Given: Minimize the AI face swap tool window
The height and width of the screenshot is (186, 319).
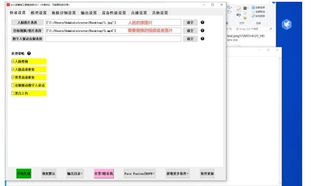Looking at the screenshot, I should pyautogui.click(x=204, y=5).
